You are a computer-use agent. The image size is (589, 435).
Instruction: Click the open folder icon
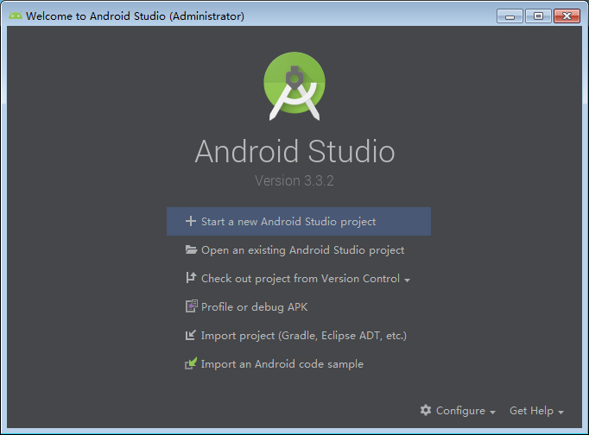[191, 249]
